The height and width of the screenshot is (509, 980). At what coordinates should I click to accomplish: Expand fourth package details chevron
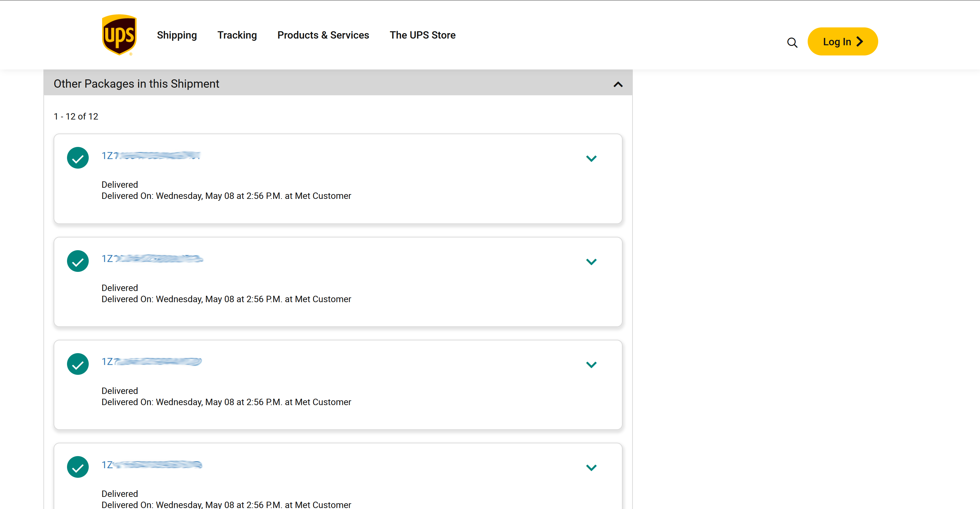click(591, 468)
